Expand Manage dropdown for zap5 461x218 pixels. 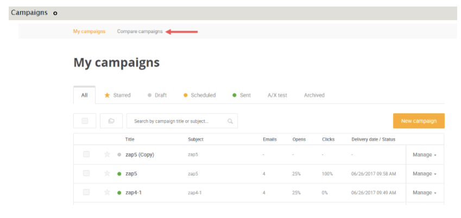click(x=425, y=174)
